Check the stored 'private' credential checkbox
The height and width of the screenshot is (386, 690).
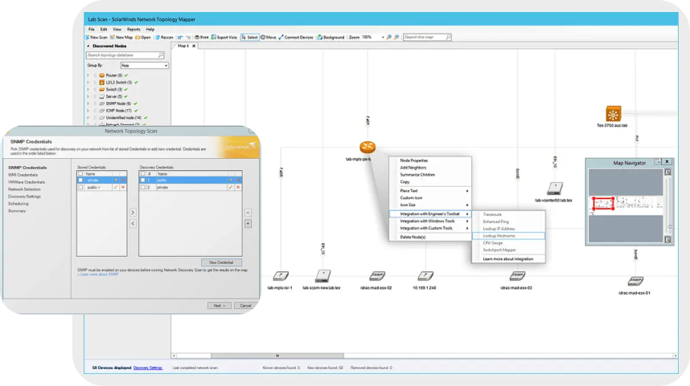80,180
